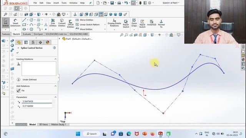Open the Trim Entities tool
Screen dimensions: 246x138
click(x=53, y=23)
